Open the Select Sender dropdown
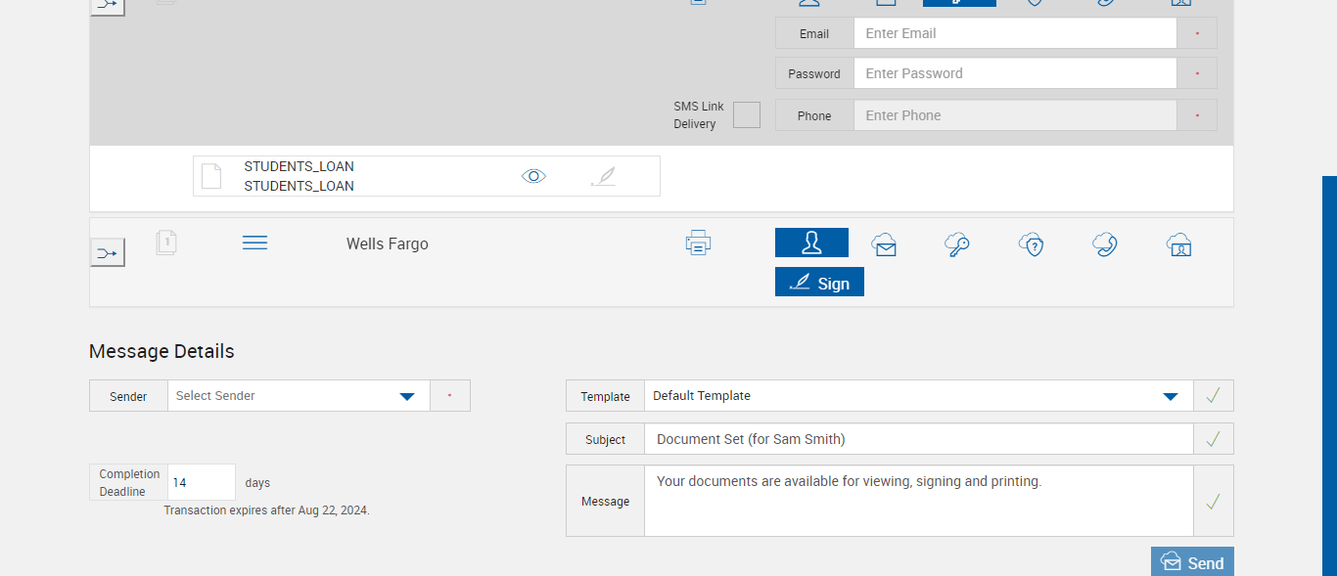 point(299,396)
